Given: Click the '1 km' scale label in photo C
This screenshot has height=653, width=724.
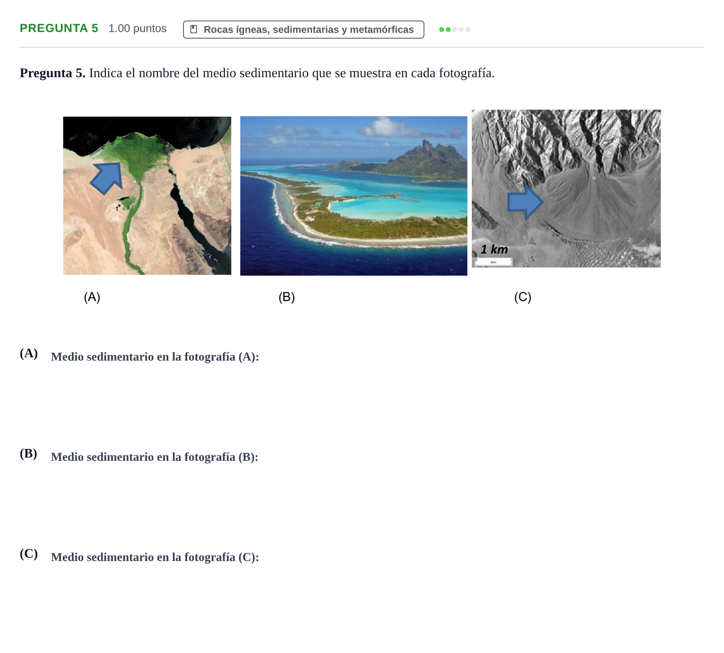Looking at the screenshot, I should 494,249.
